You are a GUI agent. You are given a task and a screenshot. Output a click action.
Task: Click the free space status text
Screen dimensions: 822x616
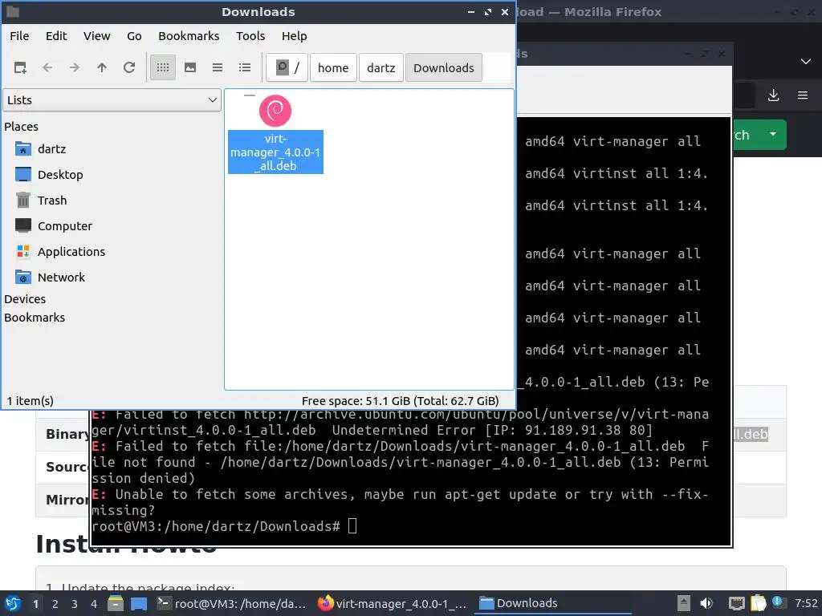coord(400,401)
